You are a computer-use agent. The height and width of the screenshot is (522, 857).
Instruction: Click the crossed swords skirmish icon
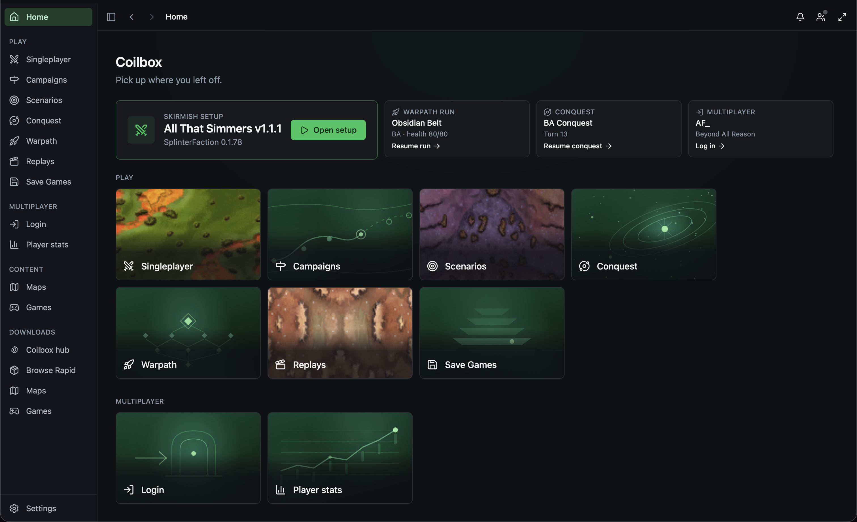(141, 130)
